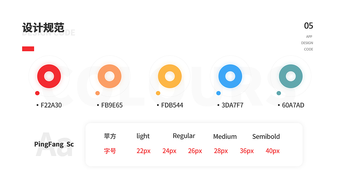
Task: Choose the light font weight
Action: click(143, 136)
